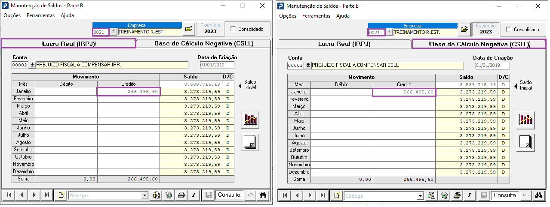Image resolution: width=550 pixels, height=207 pixels.
Task: Click Exercício 2023 button in right window
Action: (485, 29)
